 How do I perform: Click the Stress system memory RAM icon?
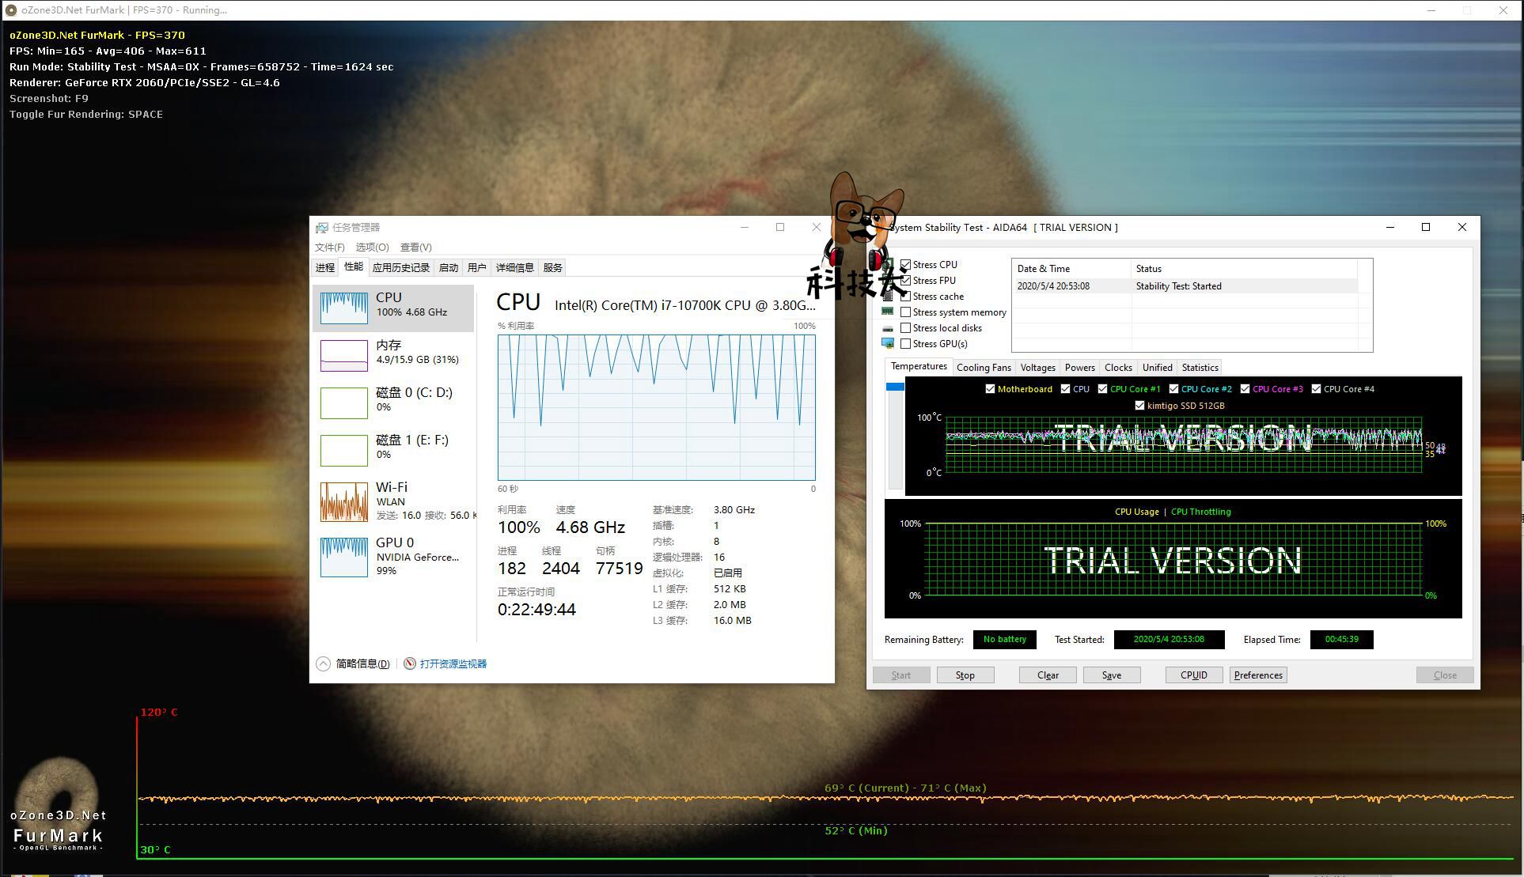888,312
